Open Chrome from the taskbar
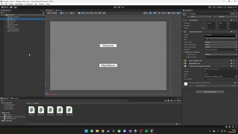The height and width of the screenshot is (134, 238). (103, 131)
